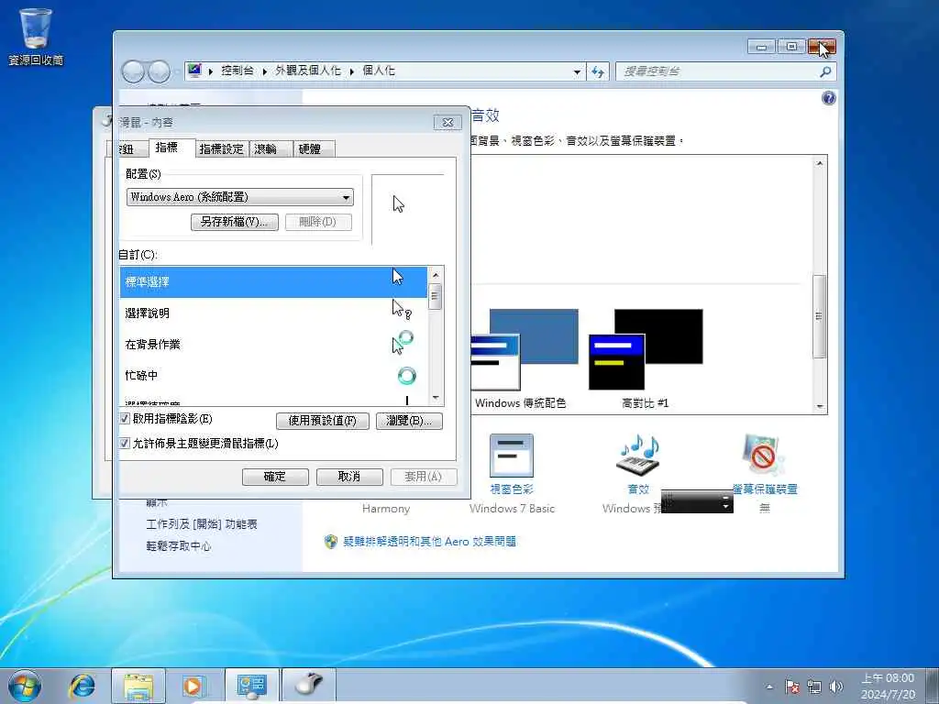939x704 pixels.
Task: Click the theme pane scroll-down arrow
Action: pyautogui.click(x=819, y=406)
